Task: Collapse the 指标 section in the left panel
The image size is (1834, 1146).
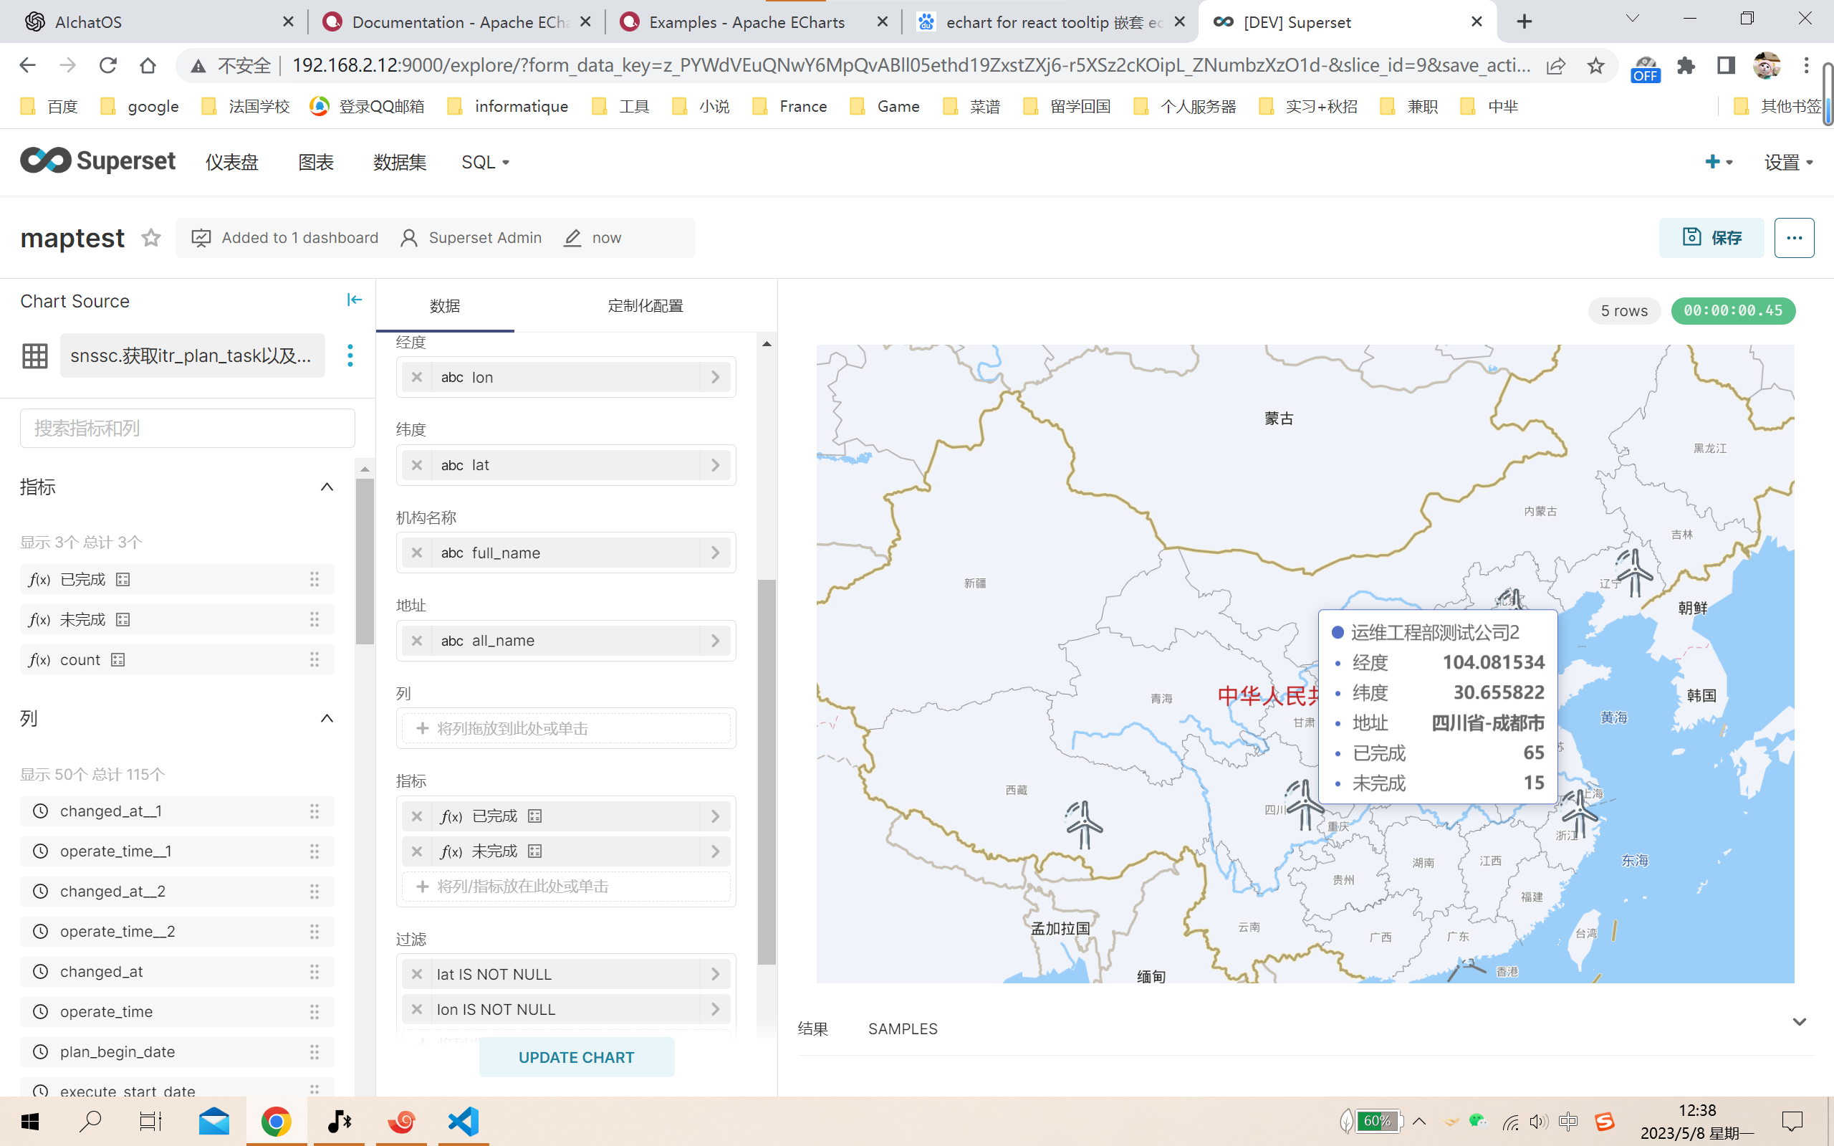Action: tap(327, 487)
